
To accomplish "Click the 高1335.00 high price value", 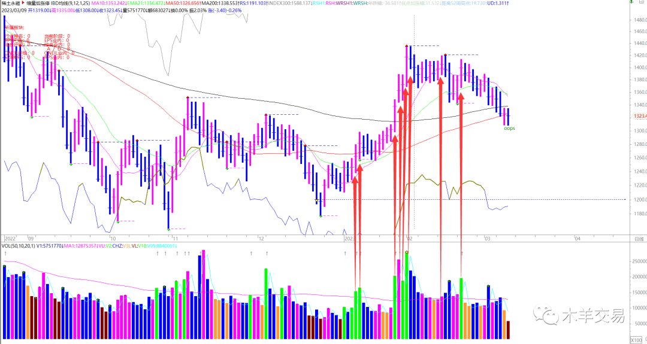I will 63,10.
